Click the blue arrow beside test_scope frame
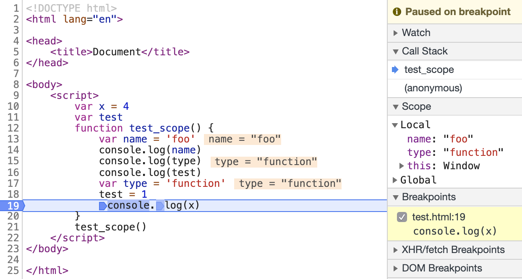Image resolution: width=522 pixels, height=279 pixels. point(395,70)
